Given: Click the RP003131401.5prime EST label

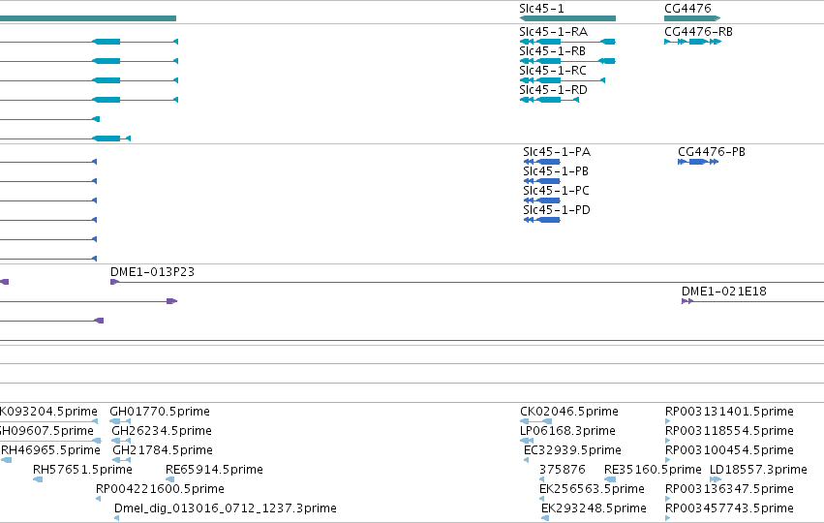Looking at the screenshot, I should point(729,411).
